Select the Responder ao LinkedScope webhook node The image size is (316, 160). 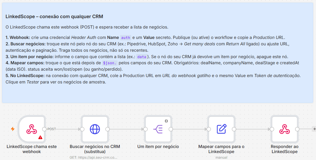[x=285, y=129]
